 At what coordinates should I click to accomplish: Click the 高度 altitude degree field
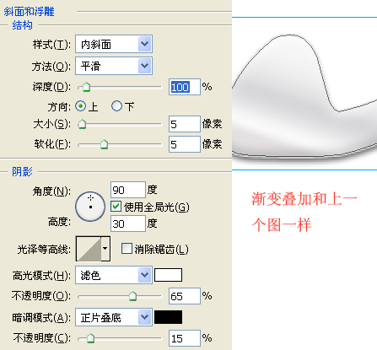(128, 223)
